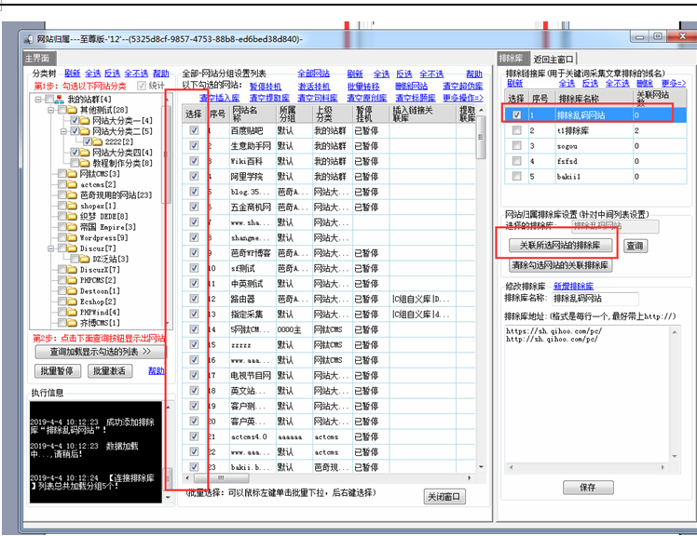The height and width of the screenshot is (536, 697).
Task: Click the website table horizontal scrollbar thumb
Action: coord(221,477)
